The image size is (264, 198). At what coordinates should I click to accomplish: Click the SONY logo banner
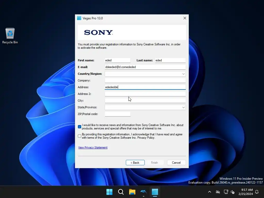point(132,32)
